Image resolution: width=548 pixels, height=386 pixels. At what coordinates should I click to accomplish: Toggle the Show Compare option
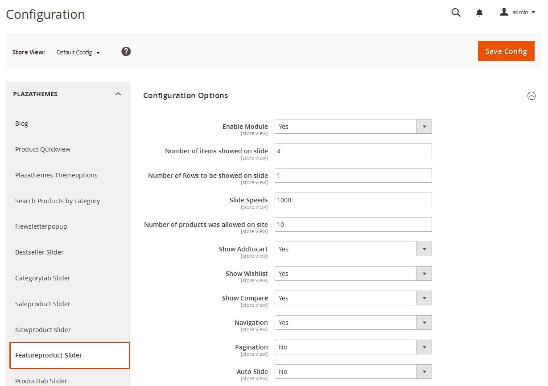point(424,298)
